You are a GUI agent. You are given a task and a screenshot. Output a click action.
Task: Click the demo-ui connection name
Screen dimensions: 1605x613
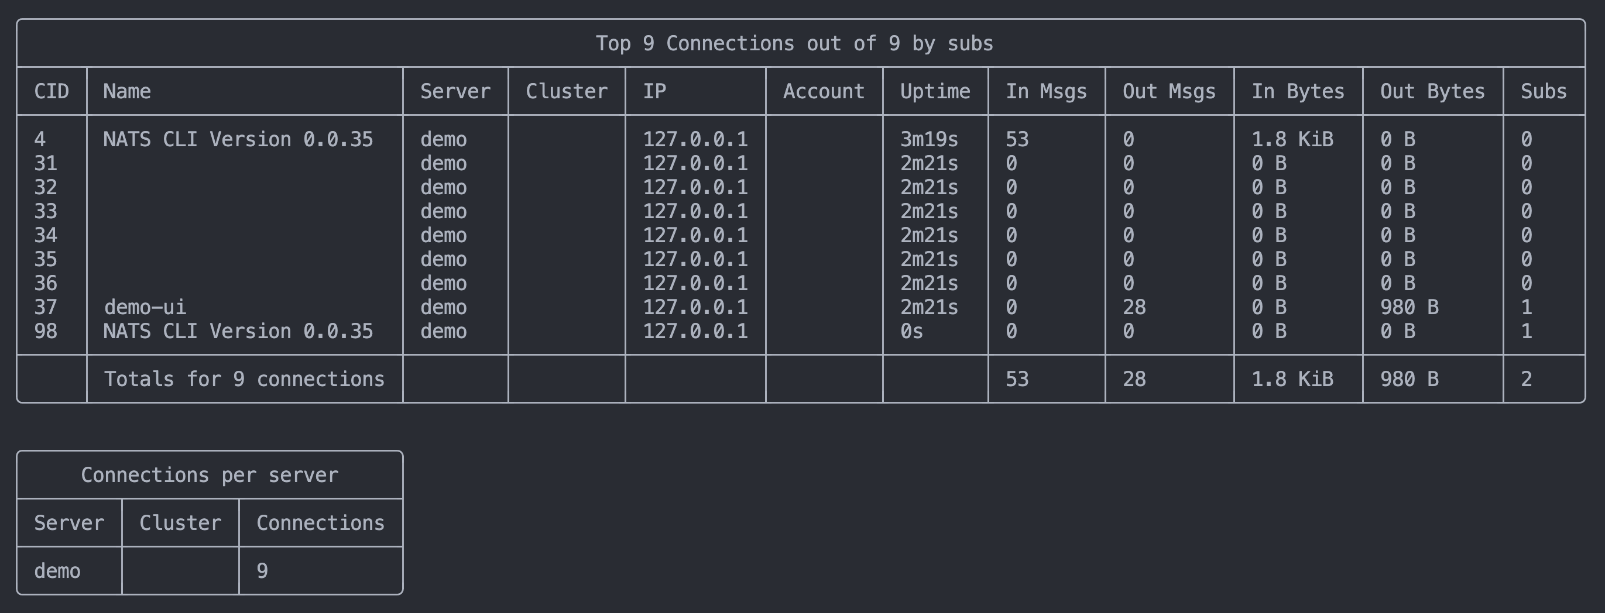[145, 308]
